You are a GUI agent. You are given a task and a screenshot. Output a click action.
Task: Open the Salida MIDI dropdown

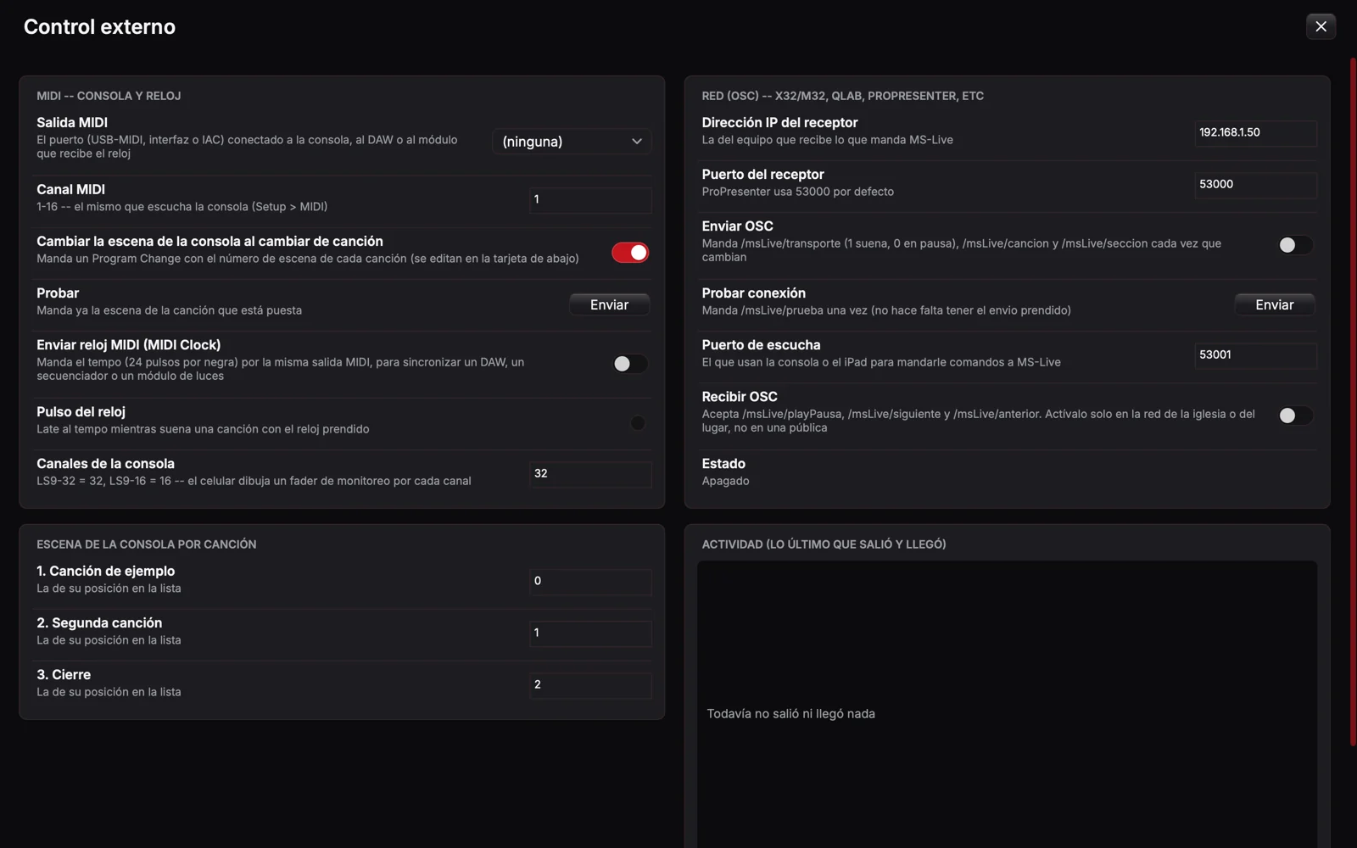coord(572,142)
